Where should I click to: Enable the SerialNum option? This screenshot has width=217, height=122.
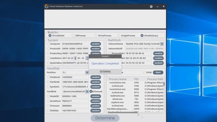(48, 101)
